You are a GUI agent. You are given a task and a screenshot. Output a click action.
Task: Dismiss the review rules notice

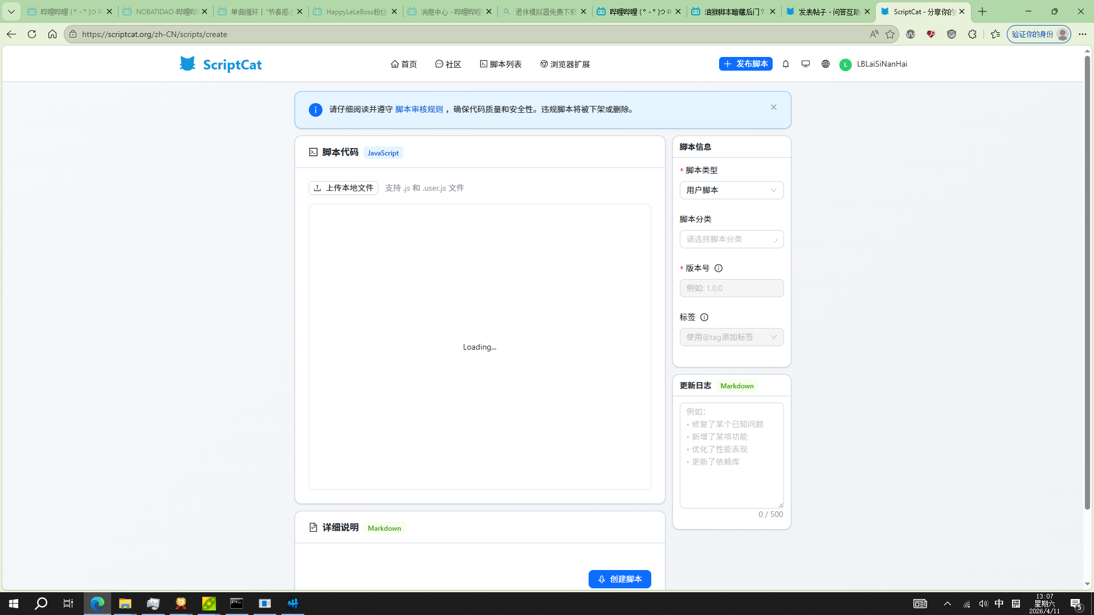(774, 107)
